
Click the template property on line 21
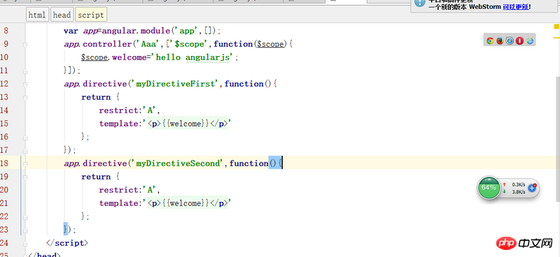click(x=118, y=203)
